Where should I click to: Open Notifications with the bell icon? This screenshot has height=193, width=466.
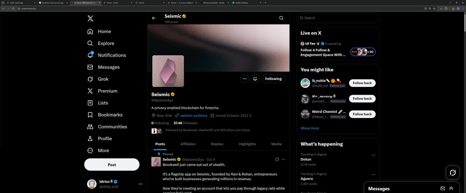pyautogui.click(x=106, y=55)
